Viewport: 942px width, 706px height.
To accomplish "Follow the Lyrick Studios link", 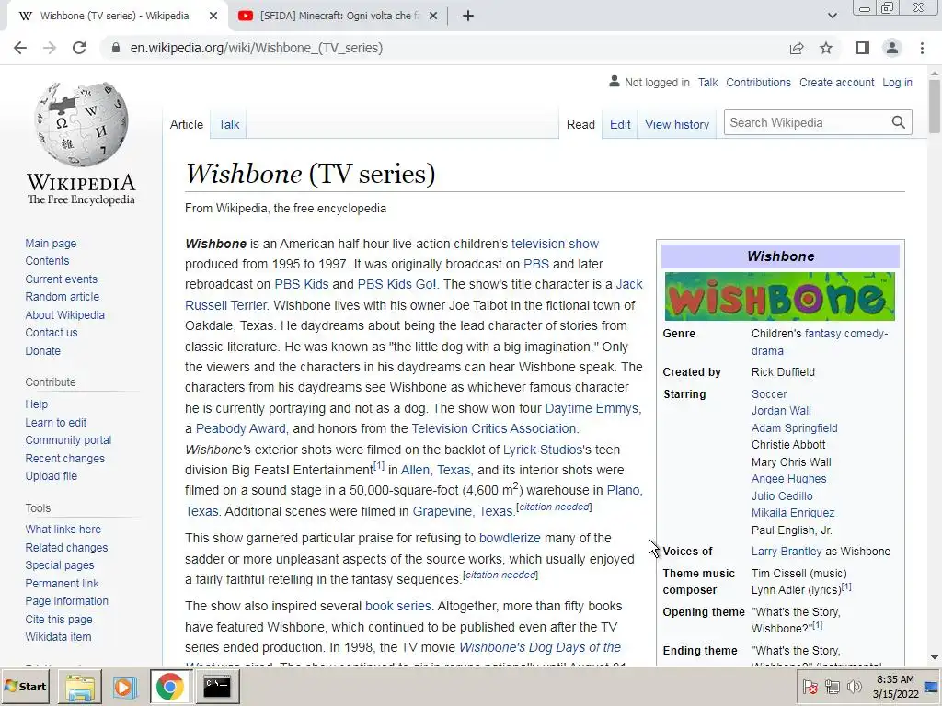I will pyautogui.click(x=543, y=450).
